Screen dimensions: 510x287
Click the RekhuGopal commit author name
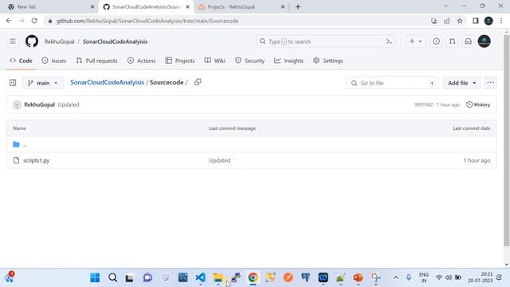click(39, 104)
